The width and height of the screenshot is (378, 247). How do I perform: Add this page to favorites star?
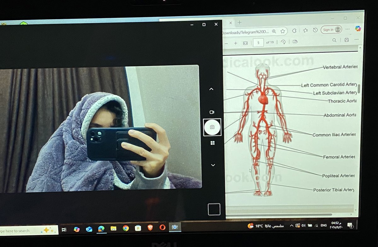pyautogui.click(x=283, y=31)
